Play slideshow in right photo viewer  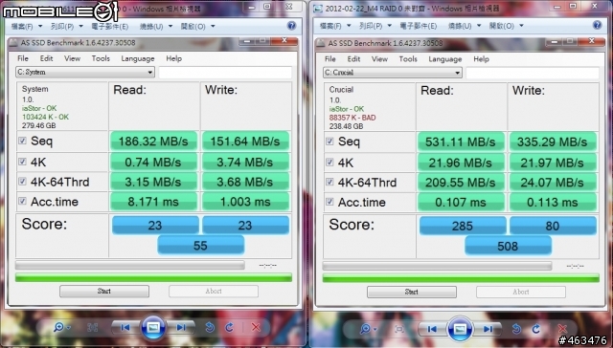pos(460,329)
